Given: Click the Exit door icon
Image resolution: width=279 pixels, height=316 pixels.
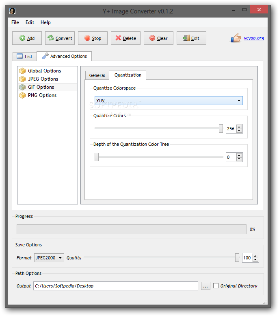Looking at the screenshot, I should 186,38.
